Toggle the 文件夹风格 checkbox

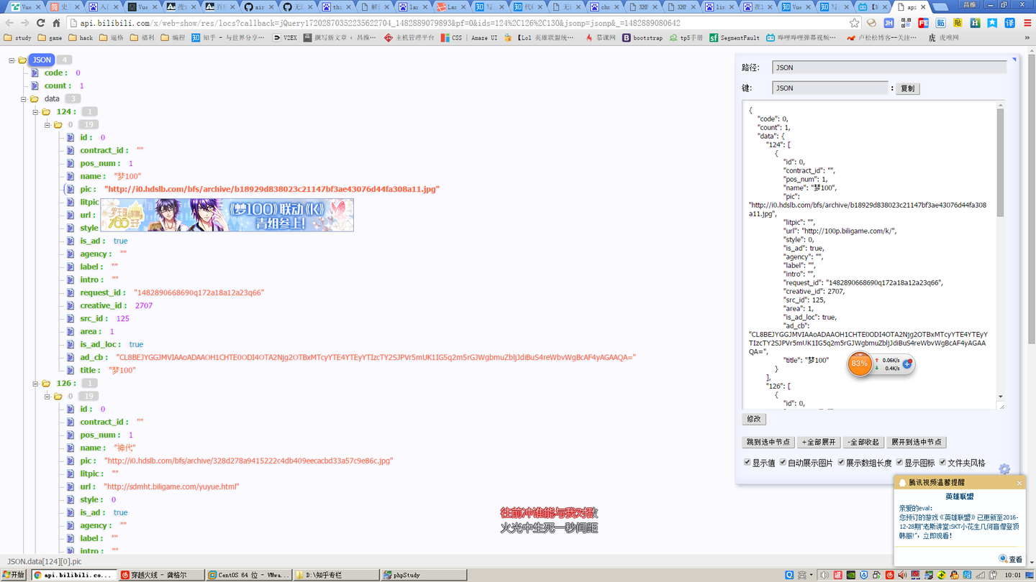[942, 462]
